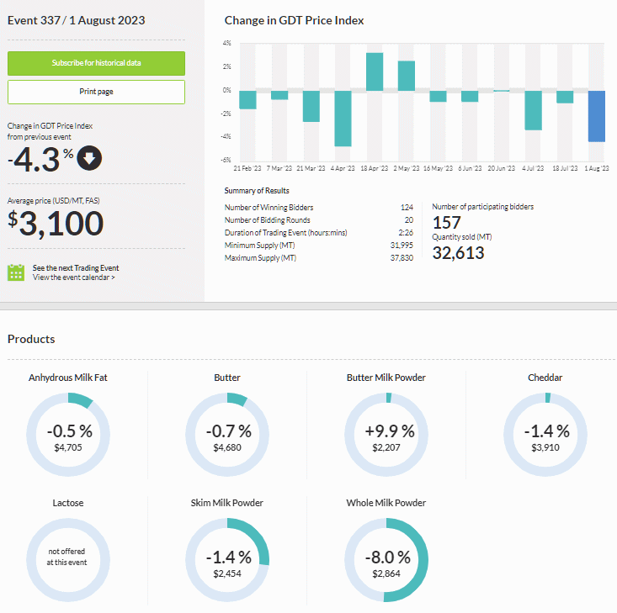Image resolution: width=617 pixels, height=613 pixels.
Task: Click the Anhydrous Milk Fat product title
Action: (67, 378)
